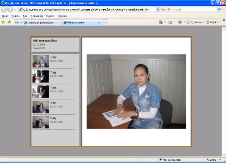Click the Print icon in toolbar
The width and height of the screenshot is (226, 163).
click(x=180, y=22)
